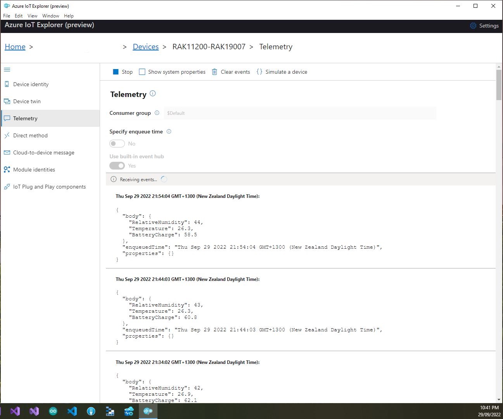This screenshot has width=503, height=419.
Task: Click the Clear events trash icon
Action: (214, 72)
